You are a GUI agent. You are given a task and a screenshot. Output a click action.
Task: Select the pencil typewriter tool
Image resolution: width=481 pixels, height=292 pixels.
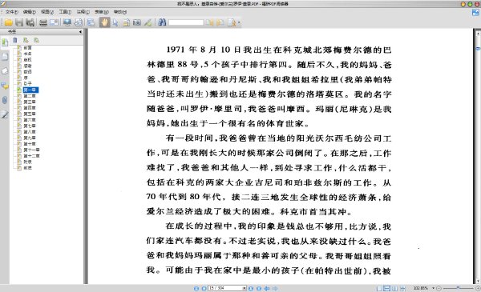click(148, 22)
